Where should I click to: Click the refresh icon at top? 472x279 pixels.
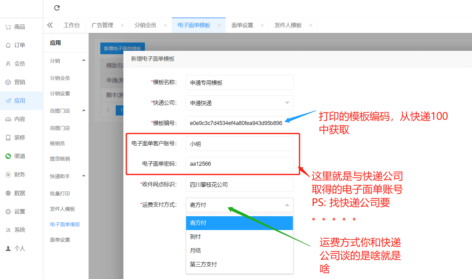tap(57, 8)
